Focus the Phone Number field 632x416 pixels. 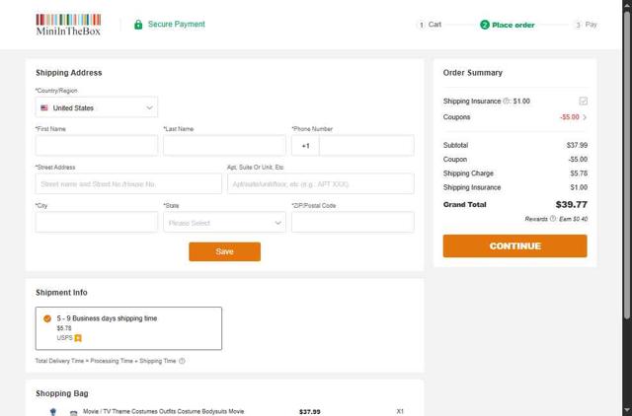(366, 145)
